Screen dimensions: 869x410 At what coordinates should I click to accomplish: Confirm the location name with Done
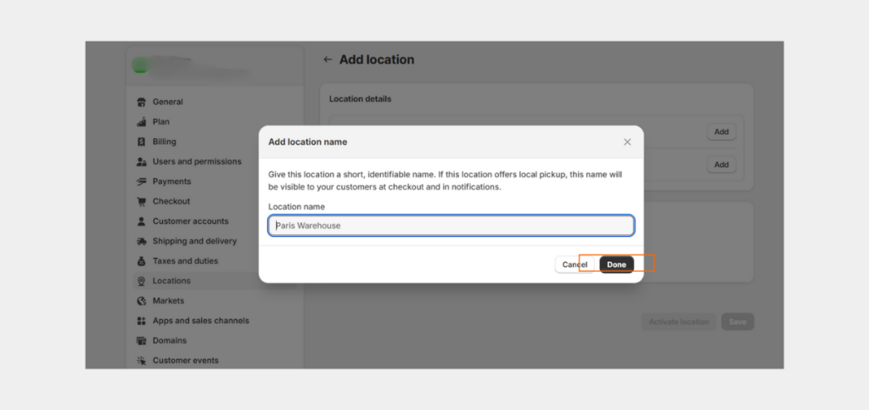pos(616,264)
